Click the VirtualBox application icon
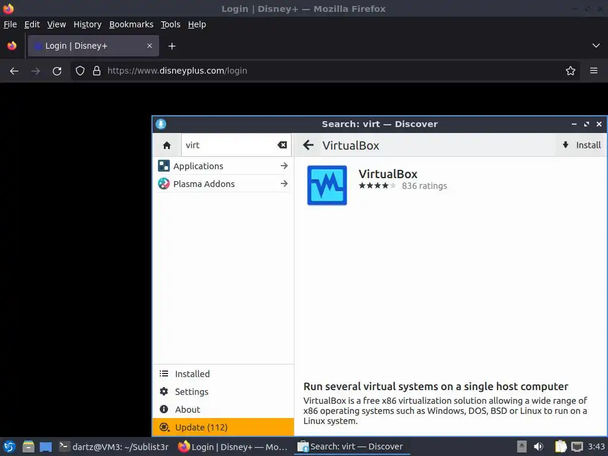608x456 pixels. tap(327, 185)
